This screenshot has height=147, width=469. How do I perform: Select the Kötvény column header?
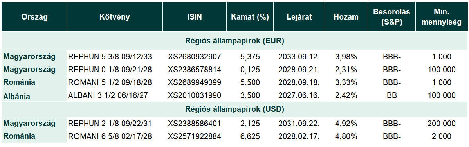(x=115, y=17)
